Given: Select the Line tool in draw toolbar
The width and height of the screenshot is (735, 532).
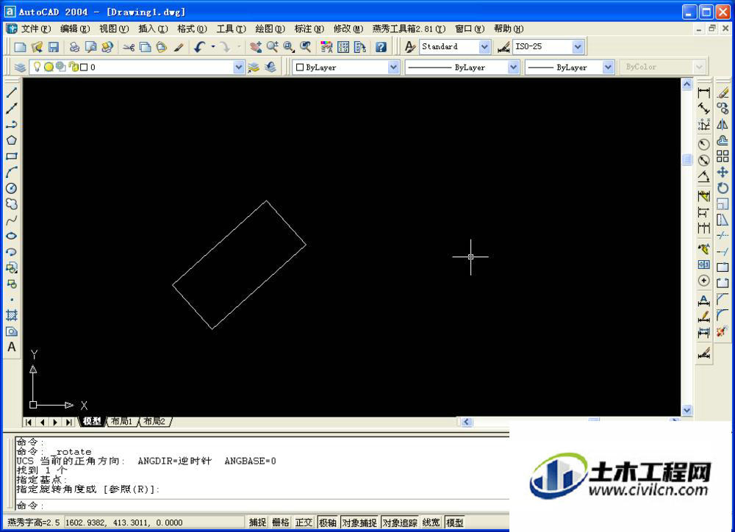Looking at the screenshot, I should coord(12,93).
